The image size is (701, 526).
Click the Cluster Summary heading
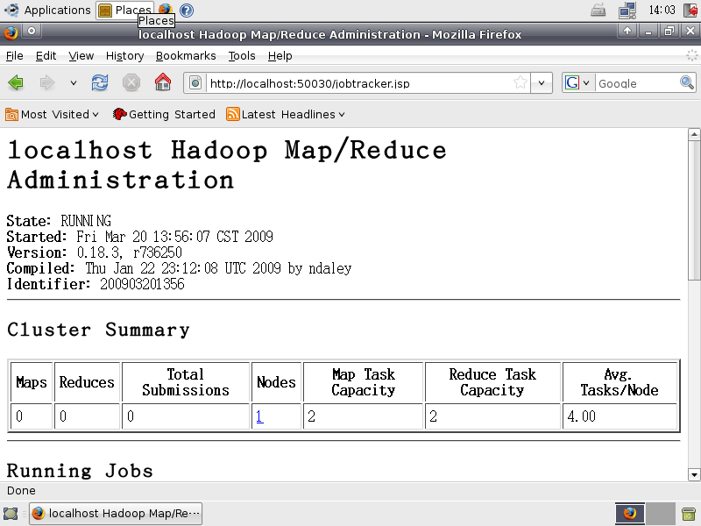(x=98, y=330)
